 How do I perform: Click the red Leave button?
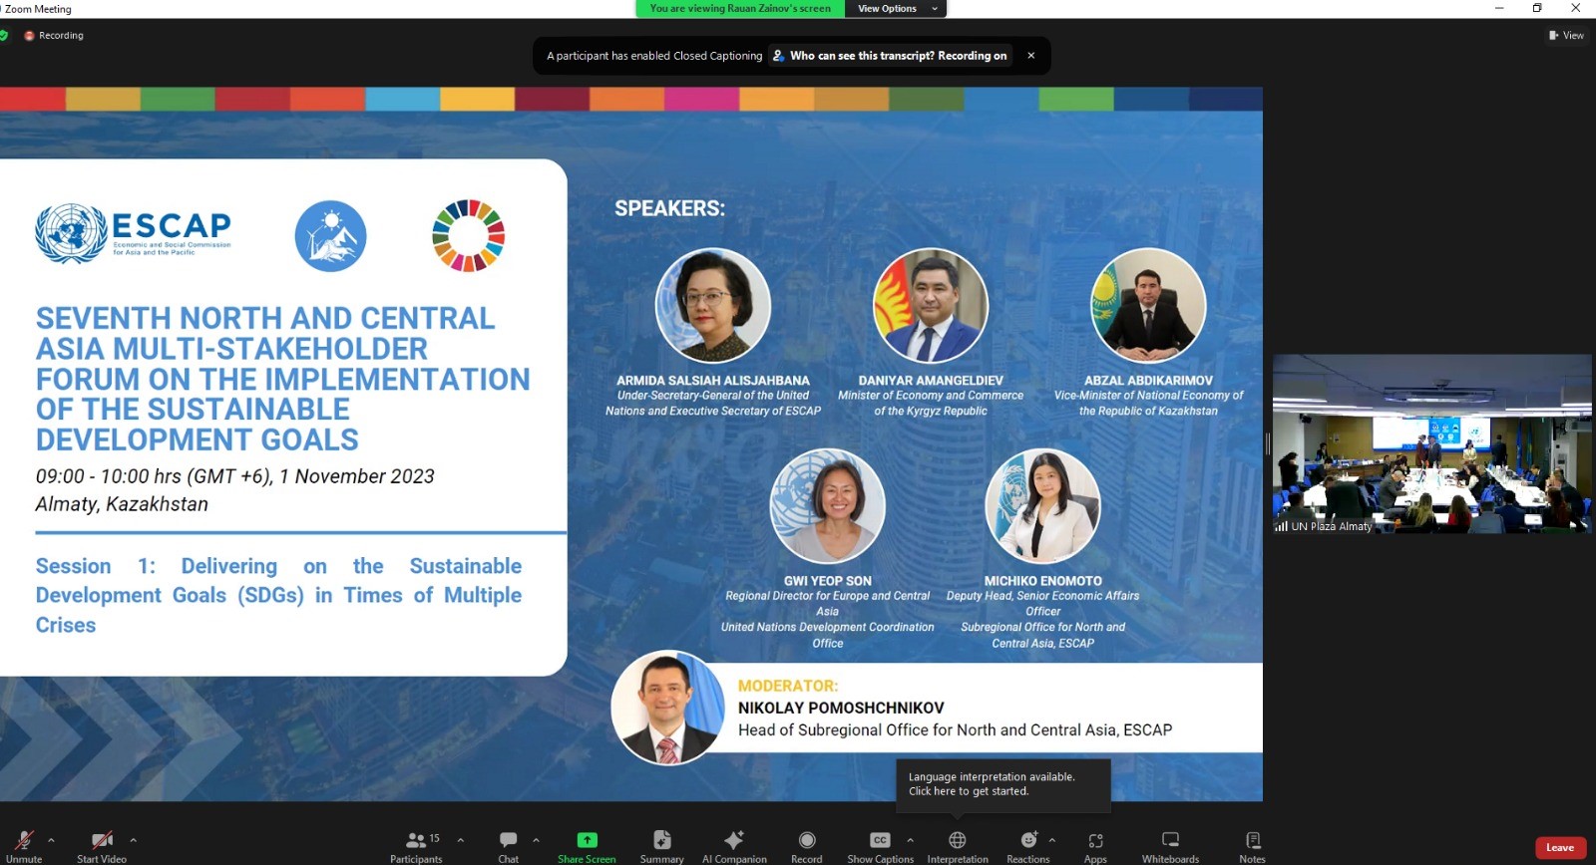(1560, 848)
